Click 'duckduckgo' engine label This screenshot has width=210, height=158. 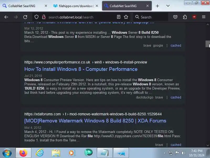pos(145,97)
